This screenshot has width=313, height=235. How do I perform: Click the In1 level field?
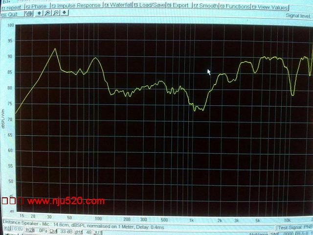[14, 228]
